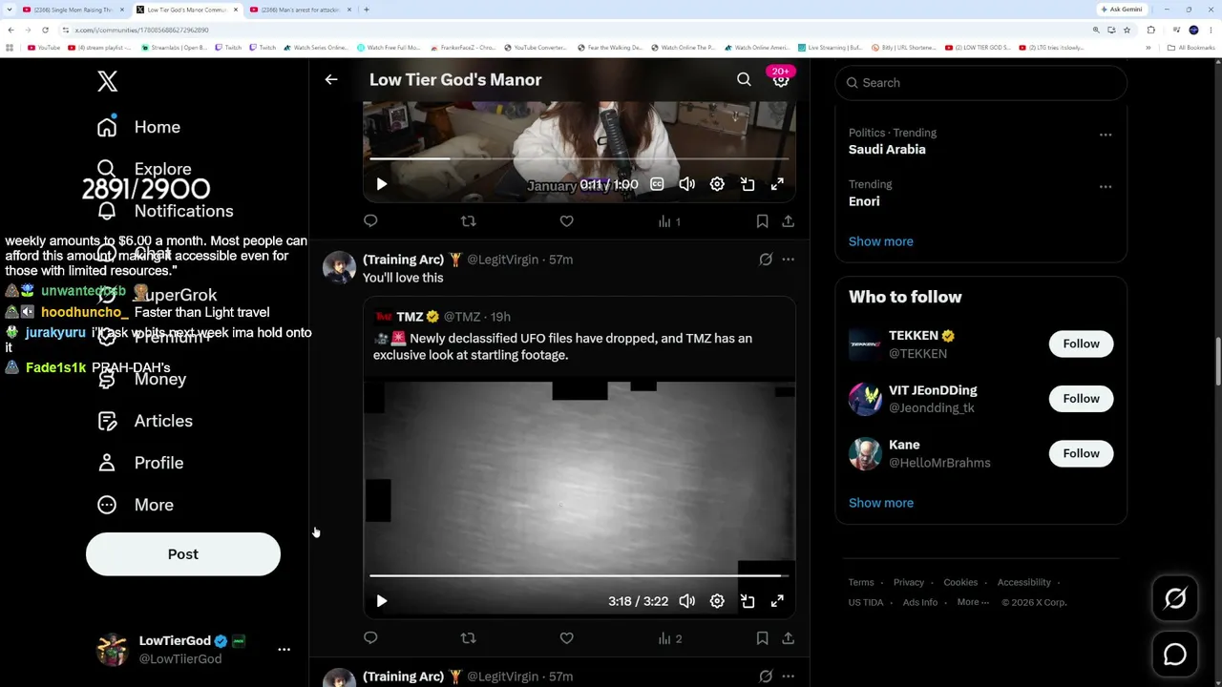1222x687 pixels.
Task: Open Articles in the X sidebar
Action: point(144,421)
